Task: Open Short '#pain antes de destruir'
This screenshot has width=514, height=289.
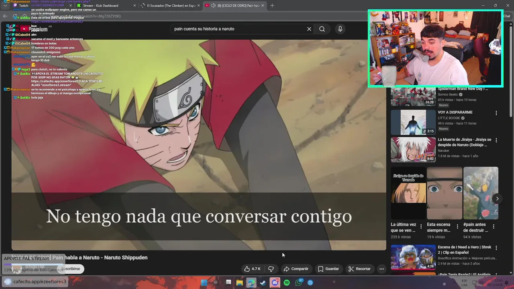Action: click(x=481, y=193)
